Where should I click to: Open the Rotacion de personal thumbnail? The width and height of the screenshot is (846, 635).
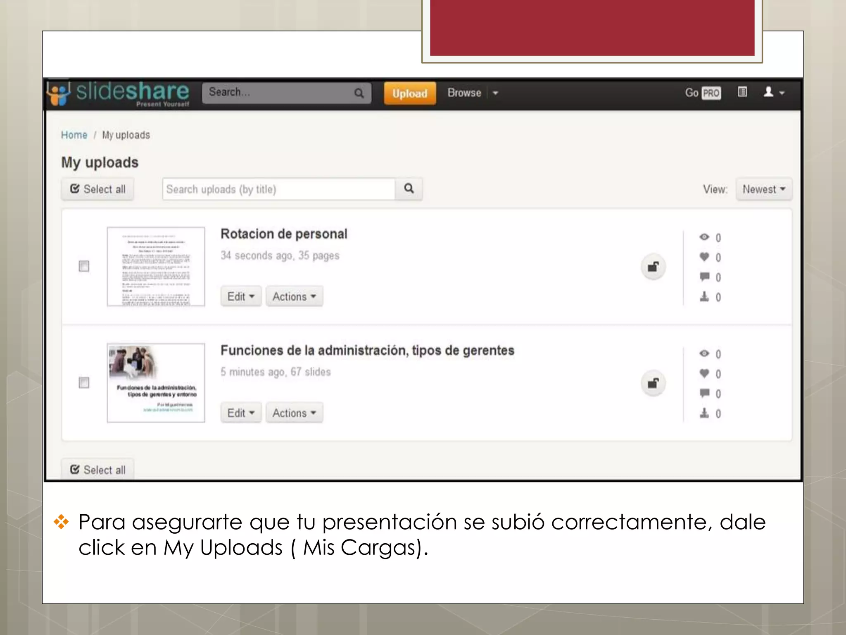(x=156, y=267)
